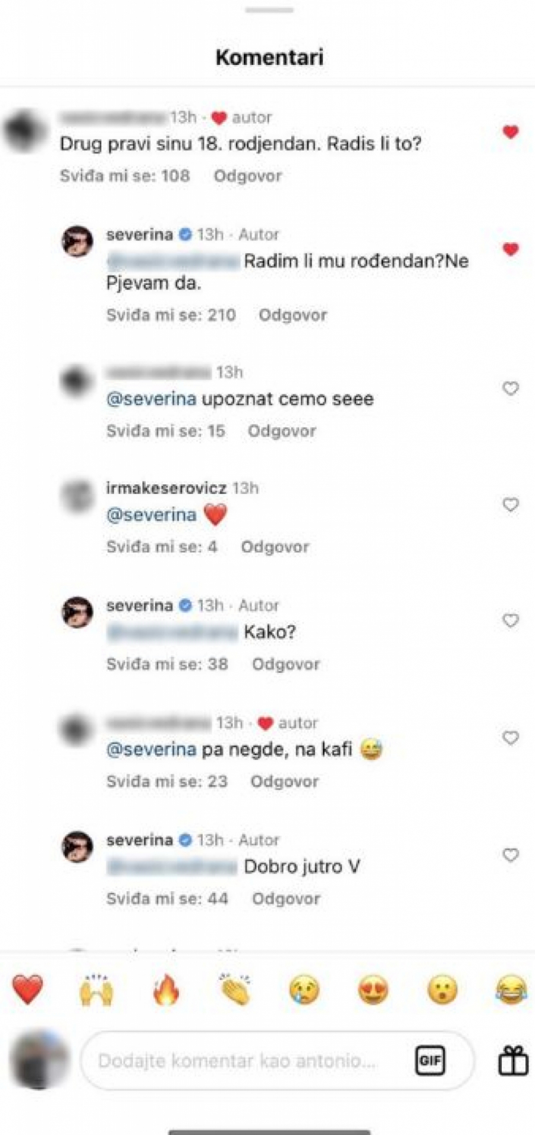Tap the red heart quick-reaction emoji

(28, 990)
